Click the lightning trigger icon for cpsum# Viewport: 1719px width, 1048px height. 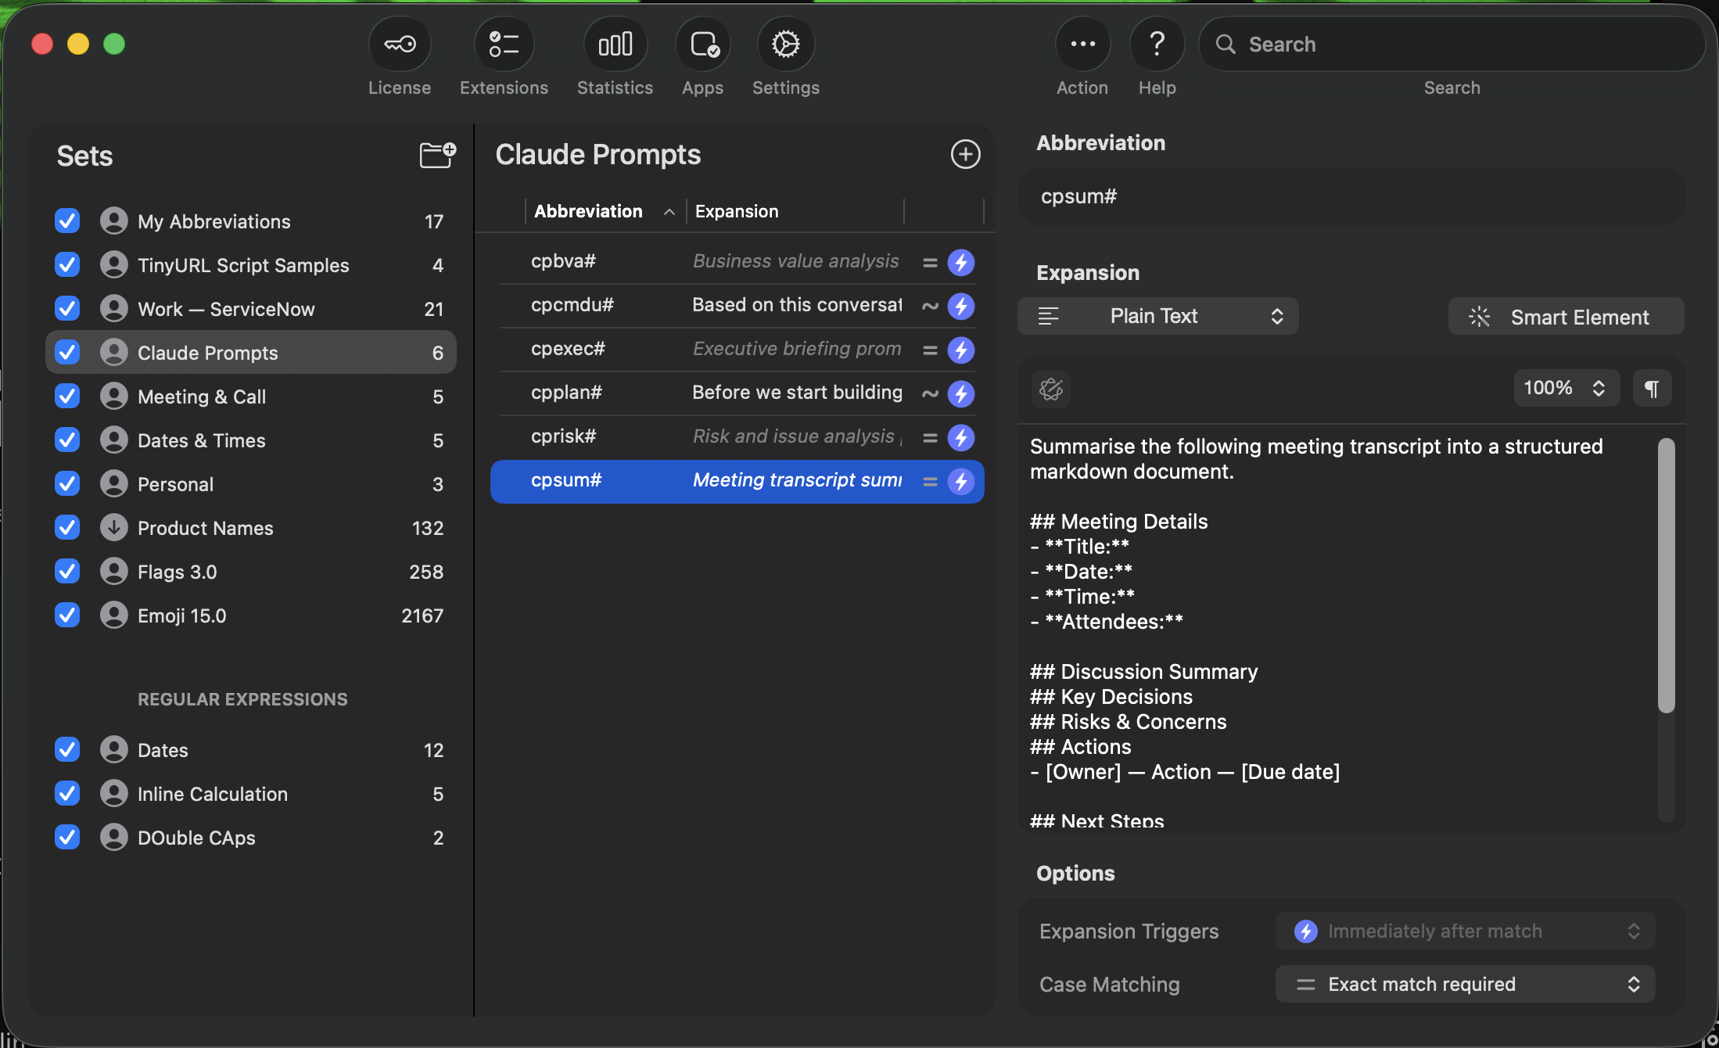[x=961, y=481]
